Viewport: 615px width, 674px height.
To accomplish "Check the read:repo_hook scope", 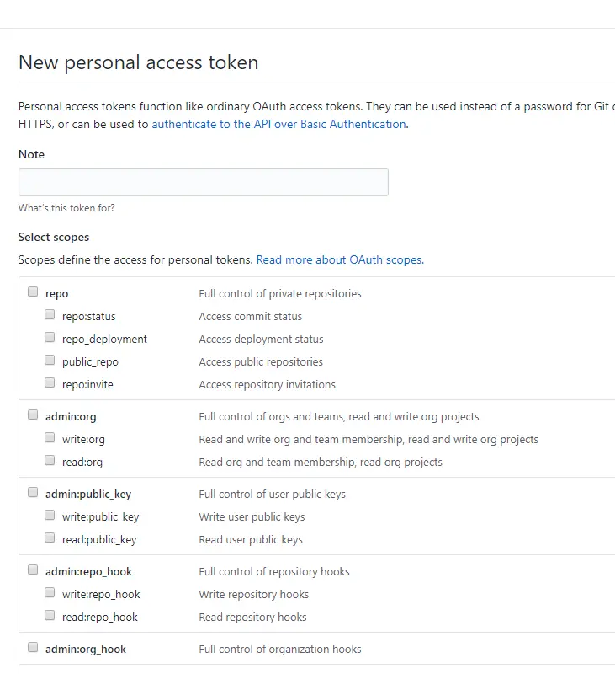I will tap(50, 614).
